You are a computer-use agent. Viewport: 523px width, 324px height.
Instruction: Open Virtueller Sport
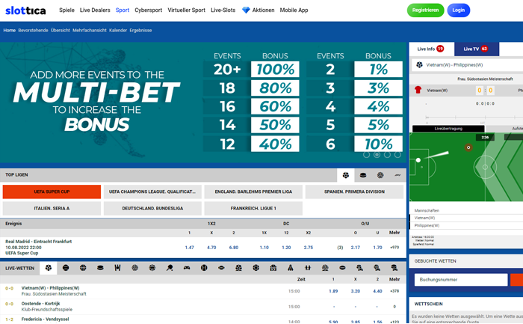[187, 10]
